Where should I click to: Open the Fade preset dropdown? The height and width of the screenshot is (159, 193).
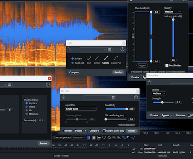click(93, 49)
